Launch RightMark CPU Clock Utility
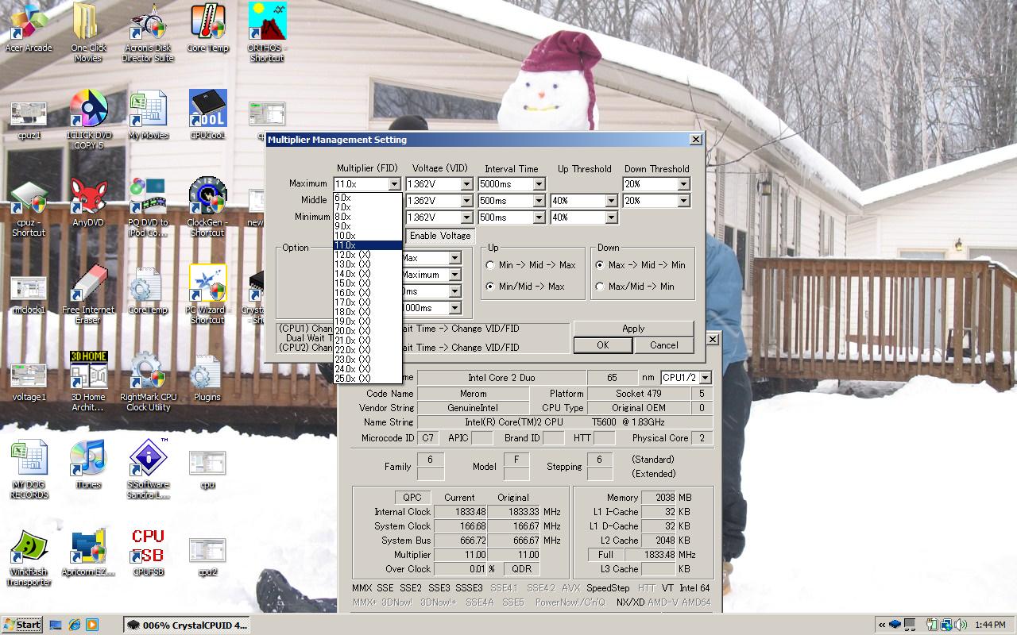 pos(148,382)
